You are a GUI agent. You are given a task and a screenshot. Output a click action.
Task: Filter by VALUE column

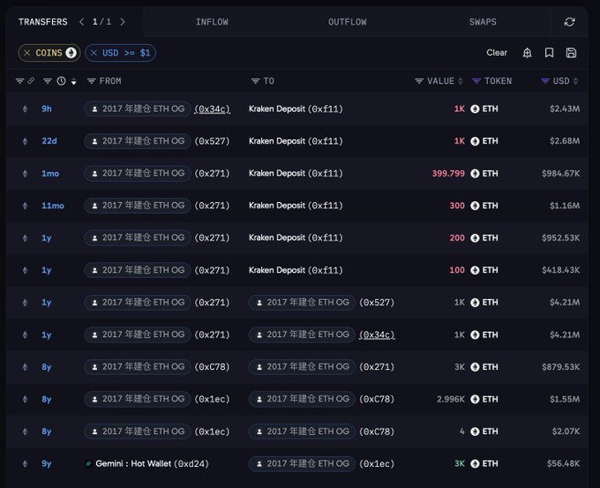pos(419,81)
